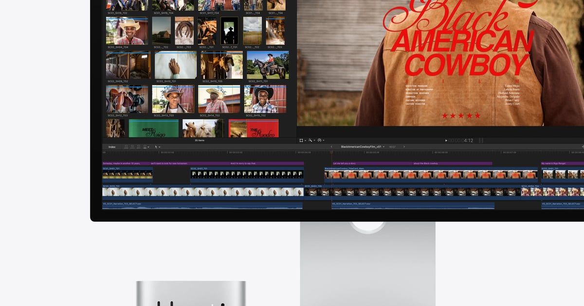Select browser clip SC02_SH09_T02 stable

128,65
